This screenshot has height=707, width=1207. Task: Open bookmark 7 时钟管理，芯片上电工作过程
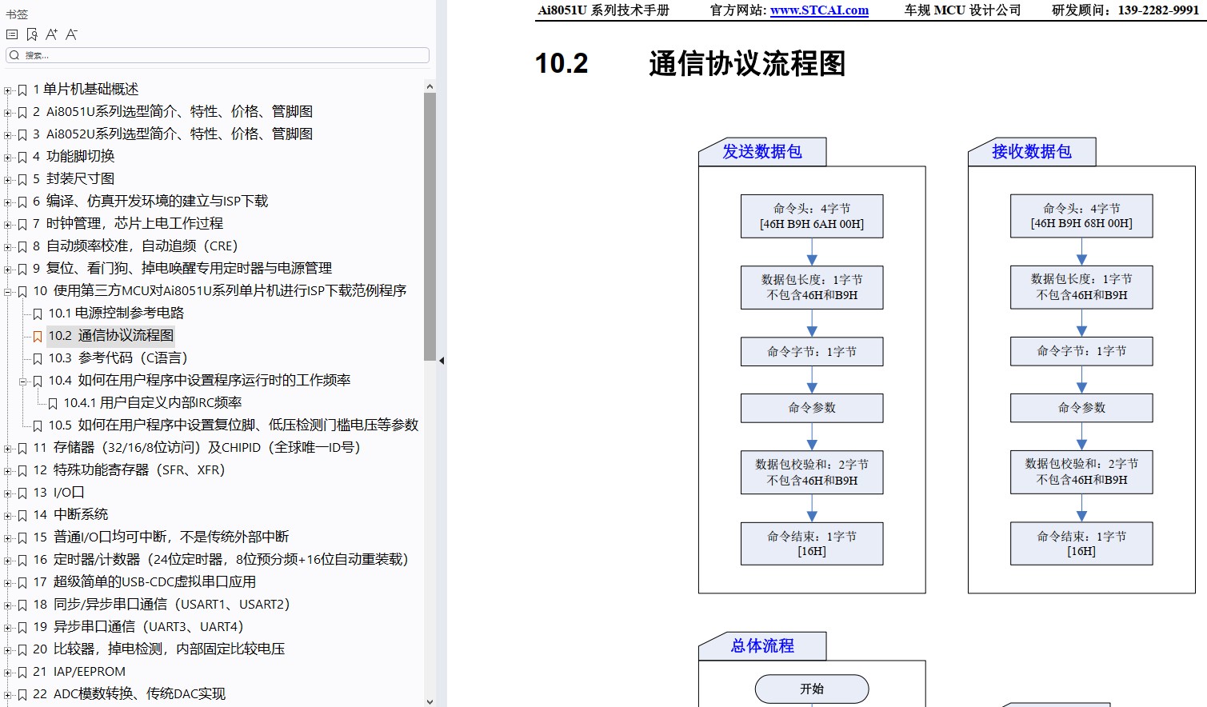128,224
